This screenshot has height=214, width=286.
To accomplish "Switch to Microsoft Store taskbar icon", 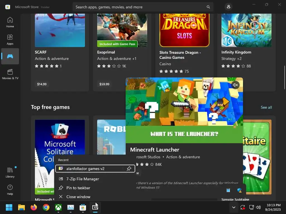I will pos(83,207).
